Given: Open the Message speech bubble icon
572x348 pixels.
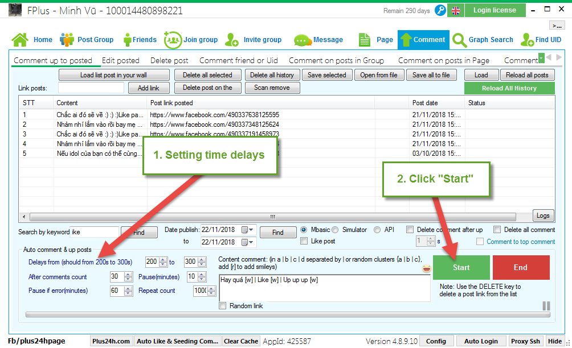Looking at the screenshot, I should (302, 40).
